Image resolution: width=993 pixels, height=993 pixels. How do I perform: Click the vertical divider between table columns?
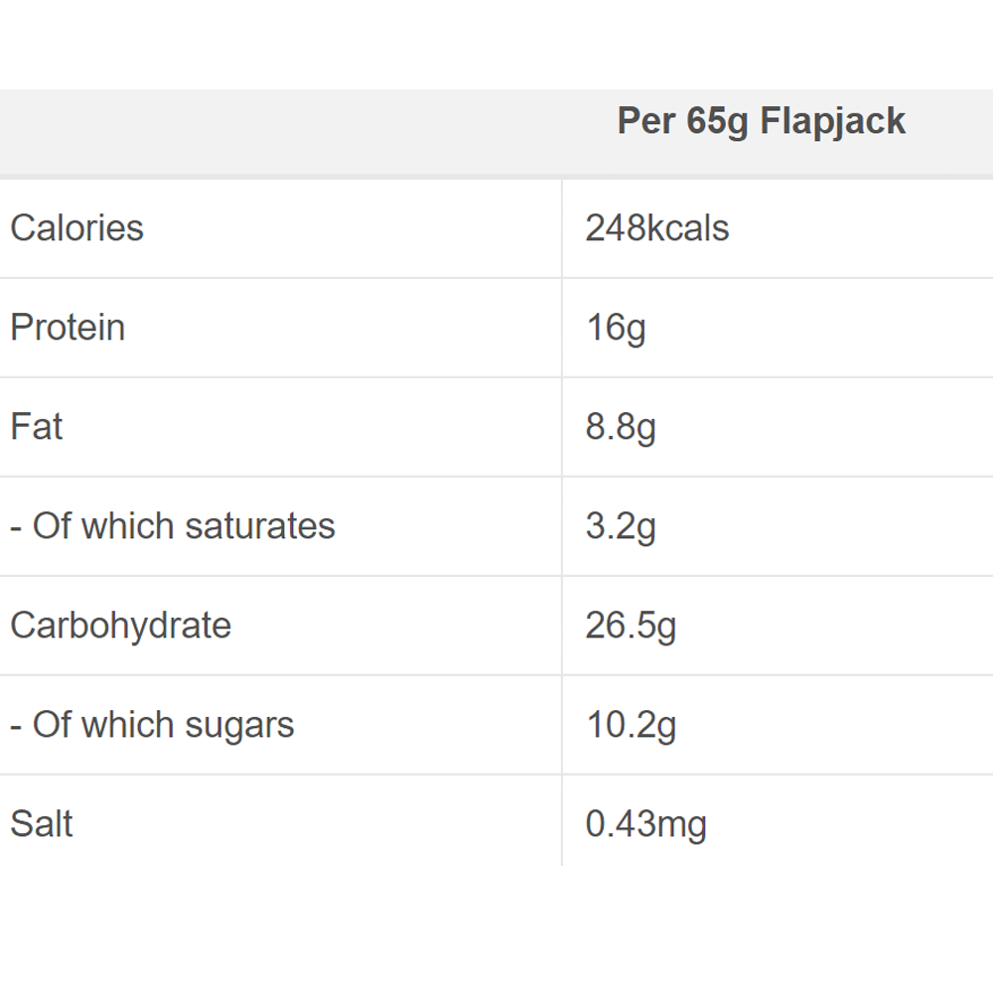[562, 477]
